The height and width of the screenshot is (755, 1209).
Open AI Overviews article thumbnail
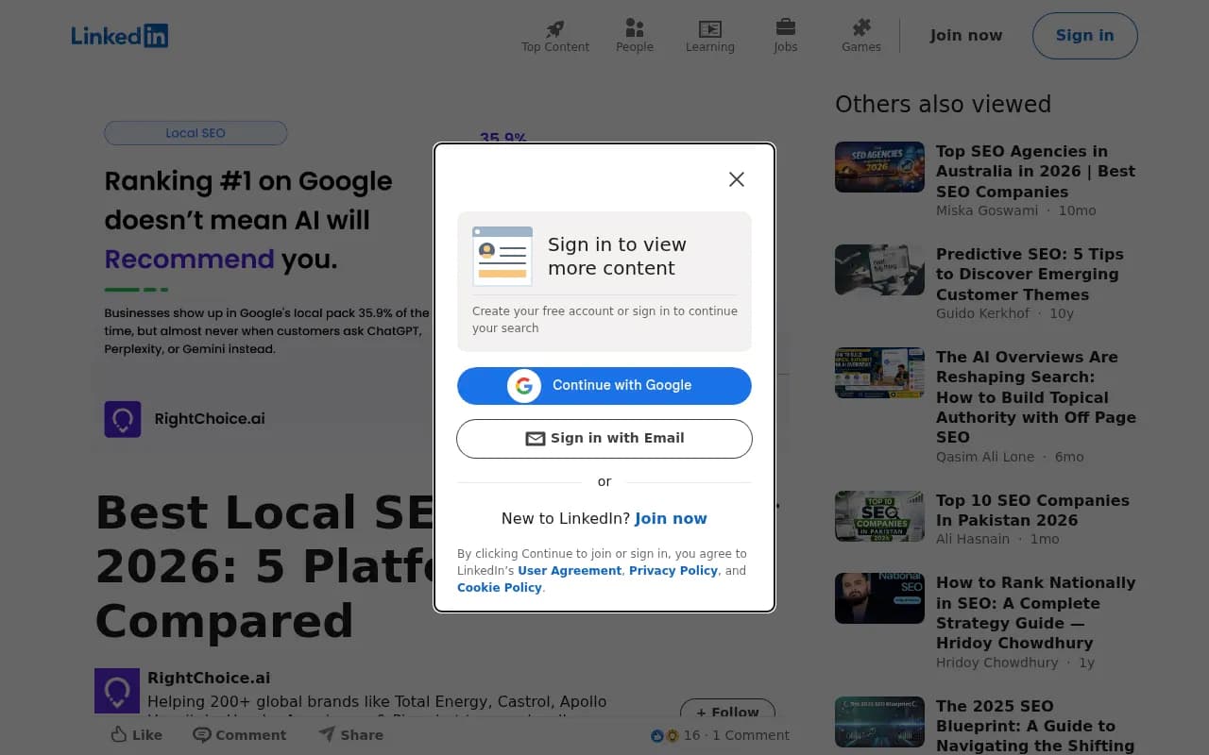coord(879,373)
